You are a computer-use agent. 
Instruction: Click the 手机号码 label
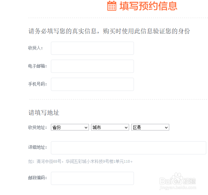click(x=37, y=84)
